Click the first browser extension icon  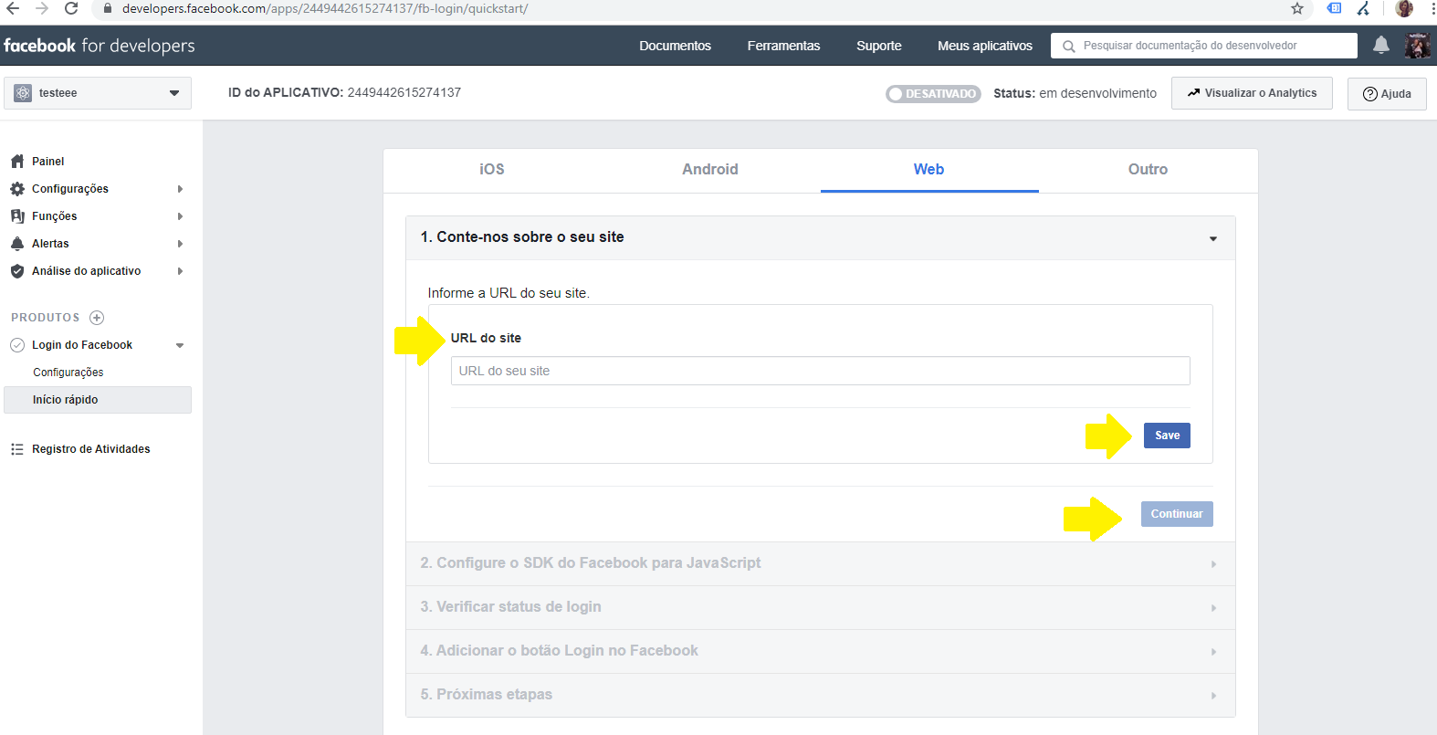coord(1334,8)
